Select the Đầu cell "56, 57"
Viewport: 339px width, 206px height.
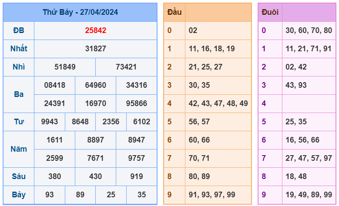coord(199,122)
